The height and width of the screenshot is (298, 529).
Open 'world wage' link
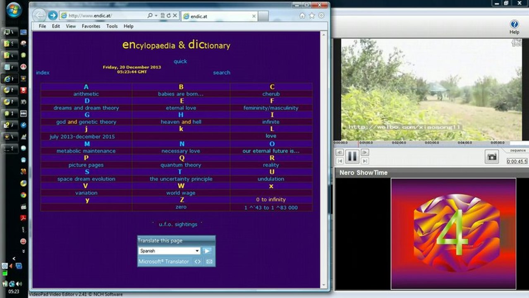coord(181,193)
